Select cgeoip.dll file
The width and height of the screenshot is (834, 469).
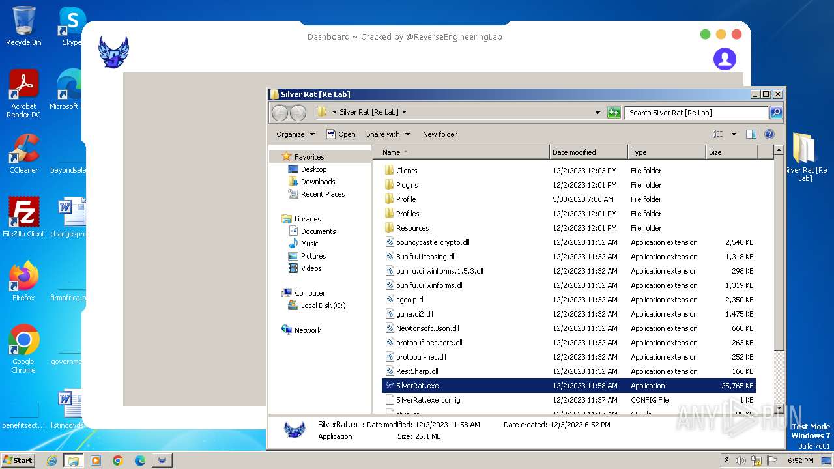[410, 300]
